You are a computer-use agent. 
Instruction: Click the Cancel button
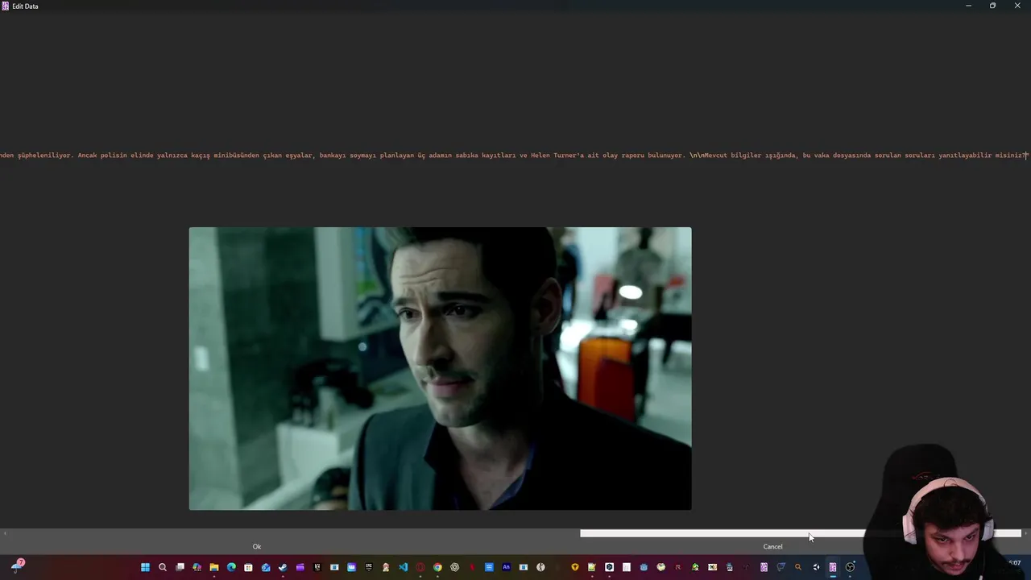coord(772,546)
